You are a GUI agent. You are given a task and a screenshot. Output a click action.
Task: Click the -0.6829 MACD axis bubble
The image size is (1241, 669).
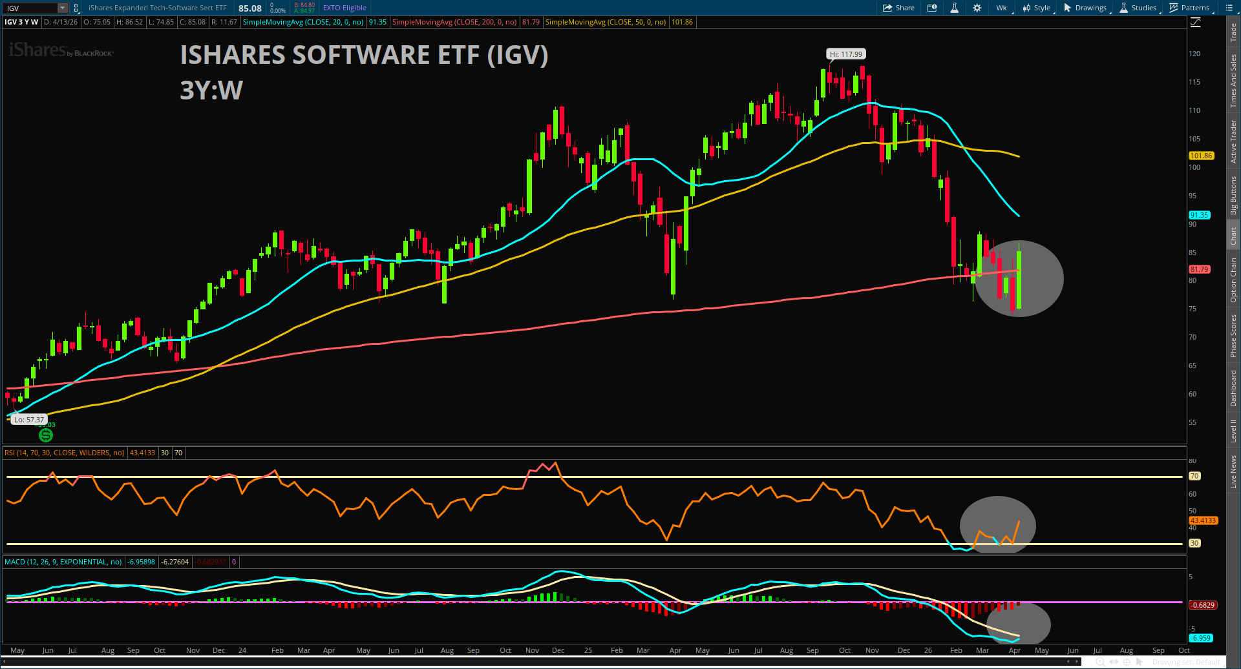[x=1203, y=605]
